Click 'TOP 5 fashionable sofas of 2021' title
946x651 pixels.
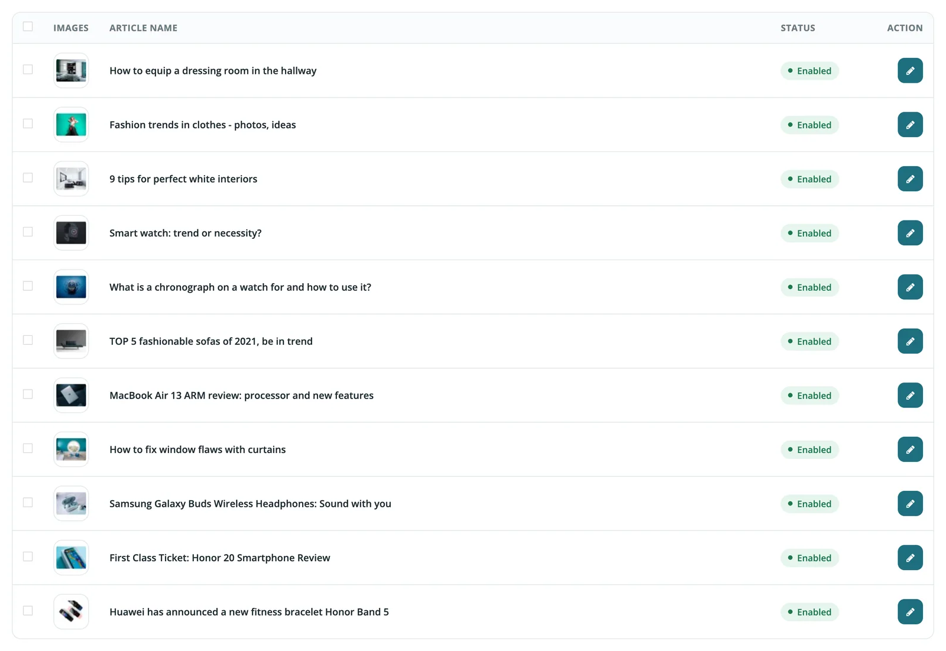[x=211, y=341]
